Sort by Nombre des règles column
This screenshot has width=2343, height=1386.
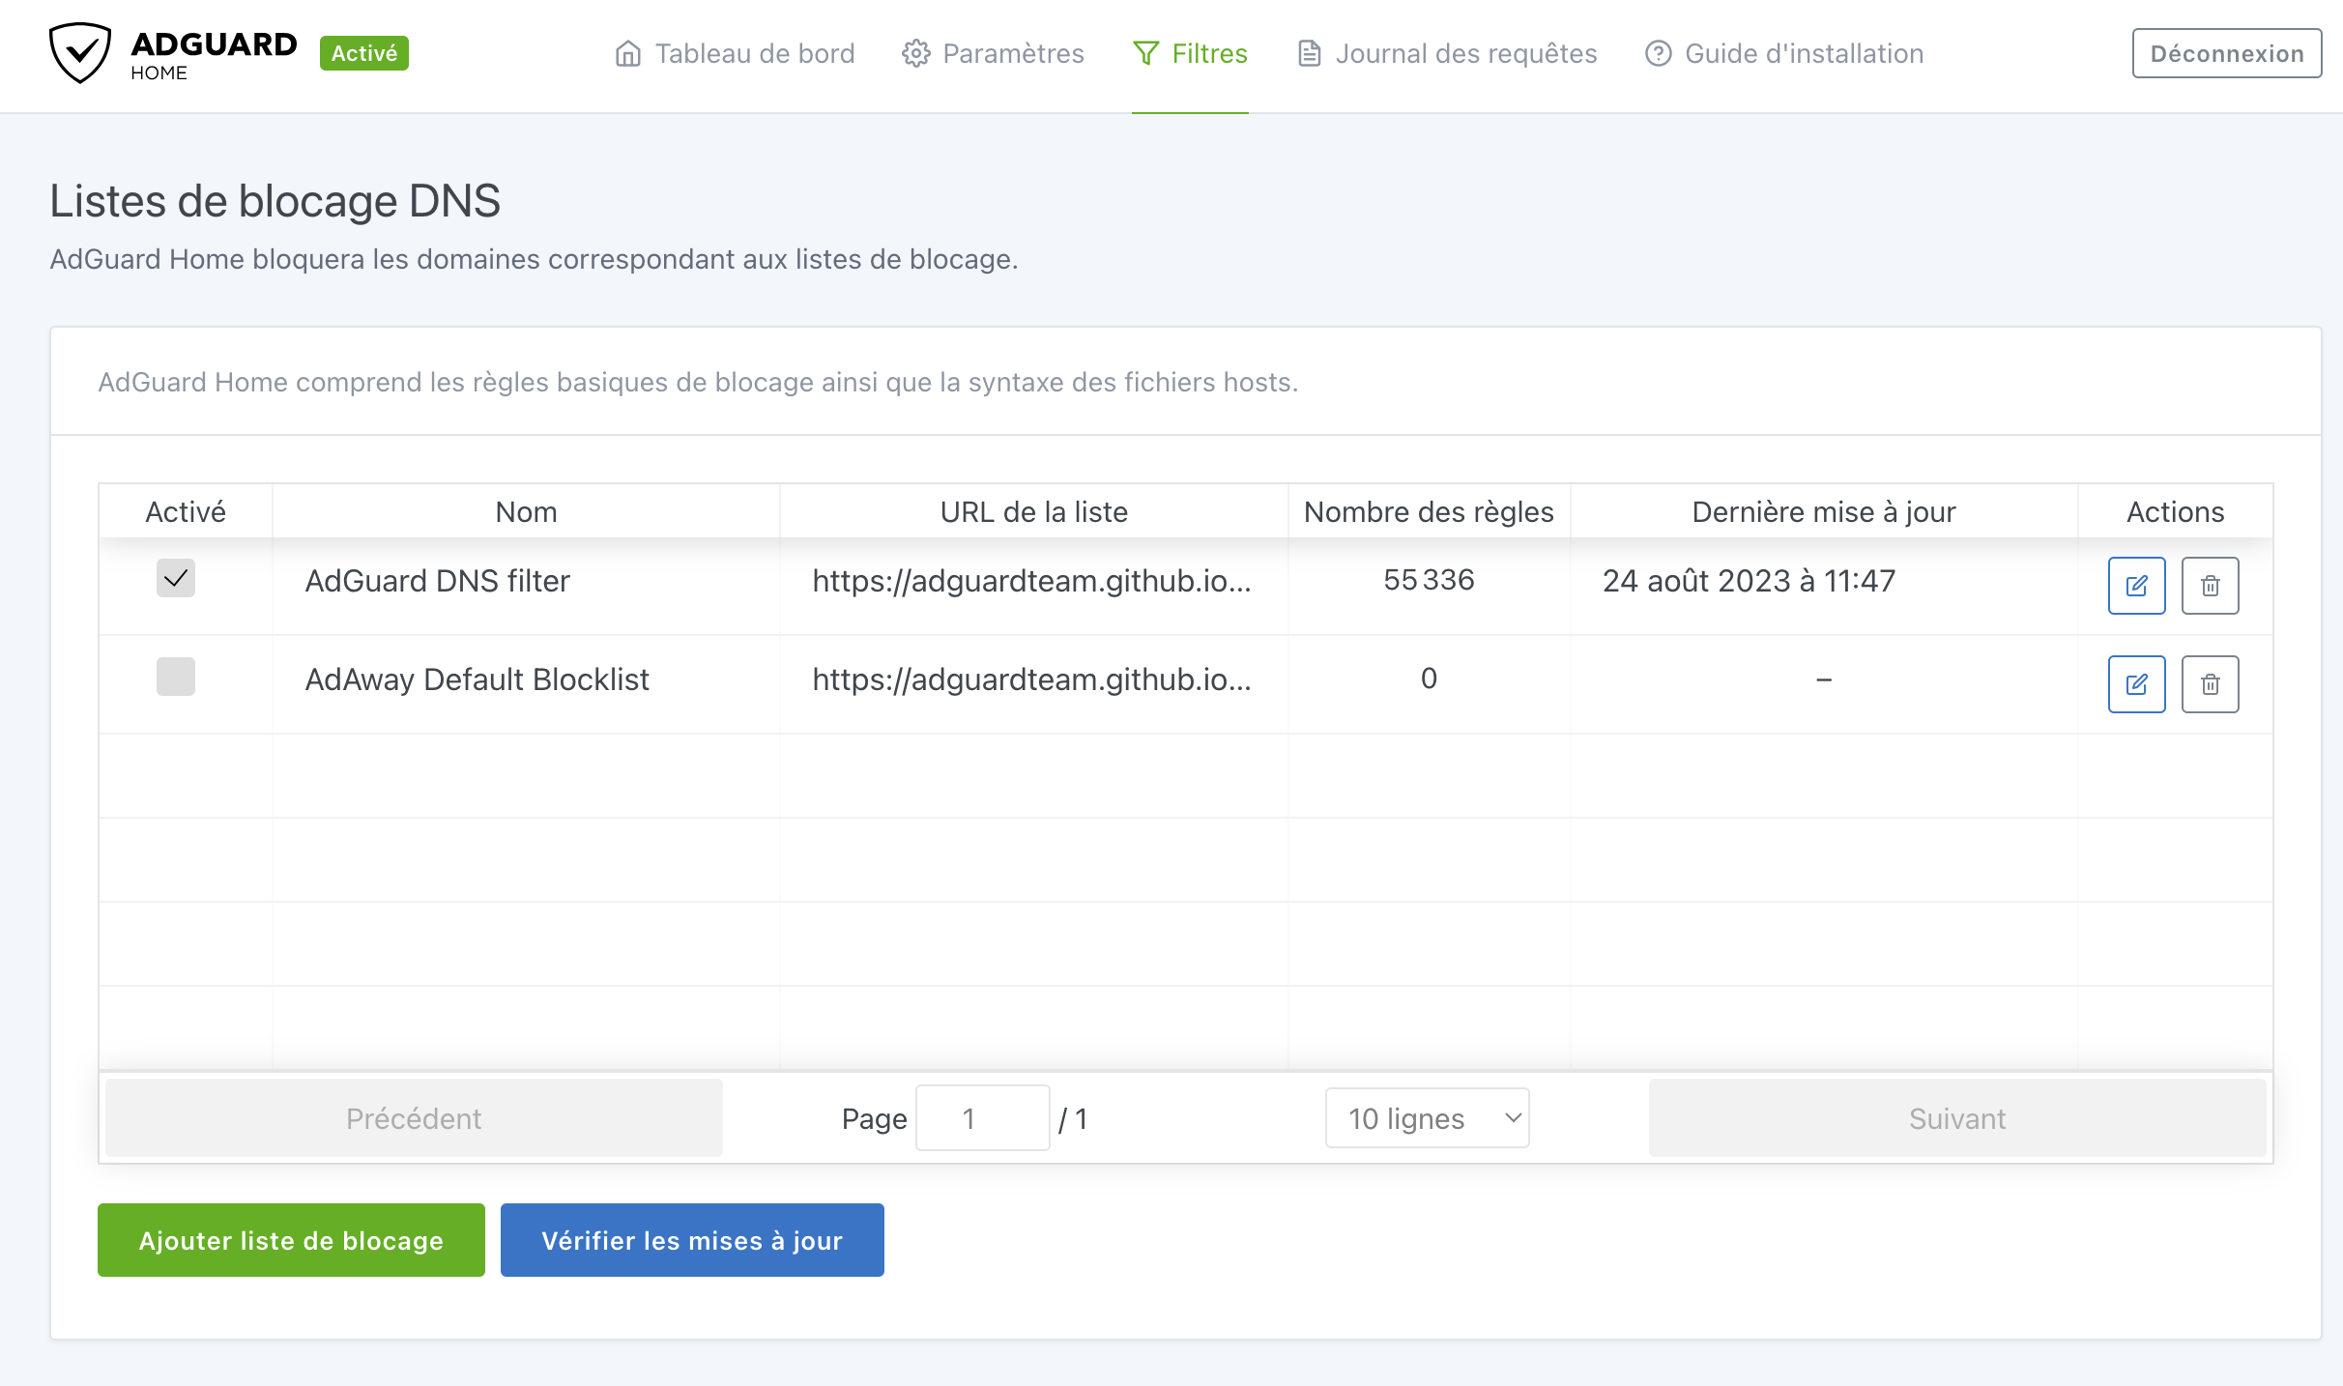pyautogui.click(x=1429, y=511)
